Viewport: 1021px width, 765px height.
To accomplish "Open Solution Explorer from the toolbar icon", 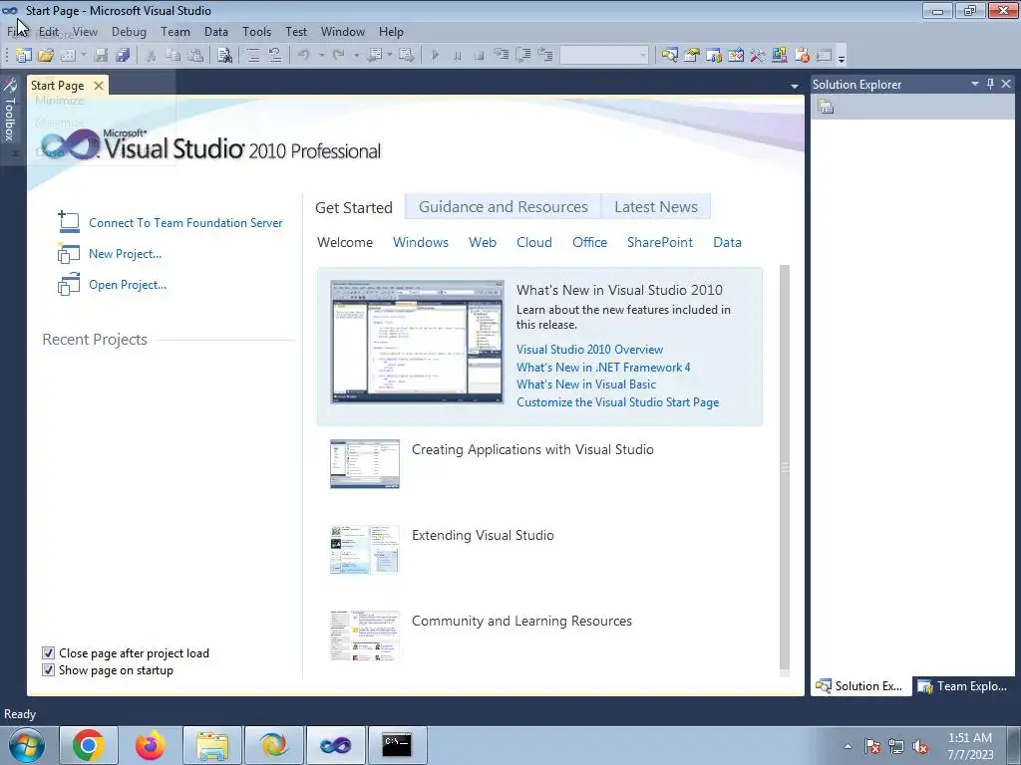I will coord(669,56).
